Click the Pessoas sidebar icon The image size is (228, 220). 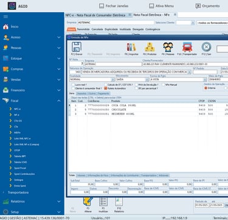(5, 48)
